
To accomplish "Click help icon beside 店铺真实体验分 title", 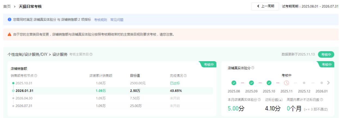I will [253, 68].
